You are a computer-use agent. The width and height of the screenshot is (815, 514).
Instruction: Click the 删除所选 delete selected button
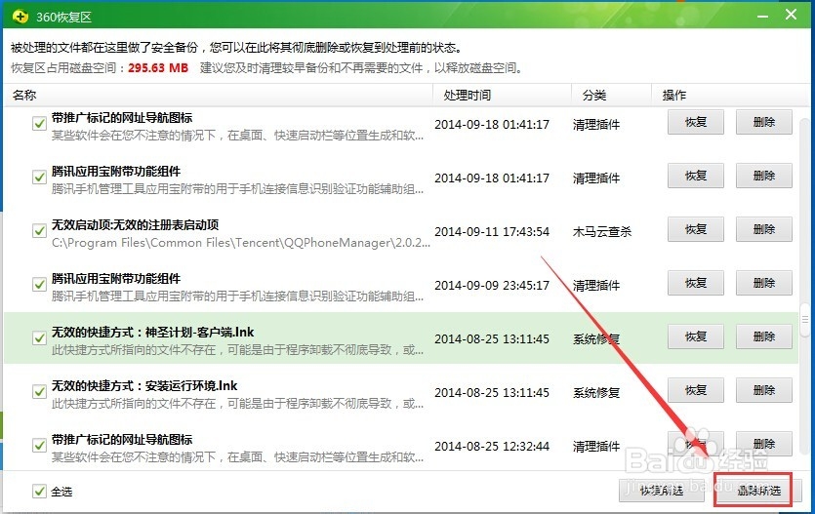(x=758, y=491)
